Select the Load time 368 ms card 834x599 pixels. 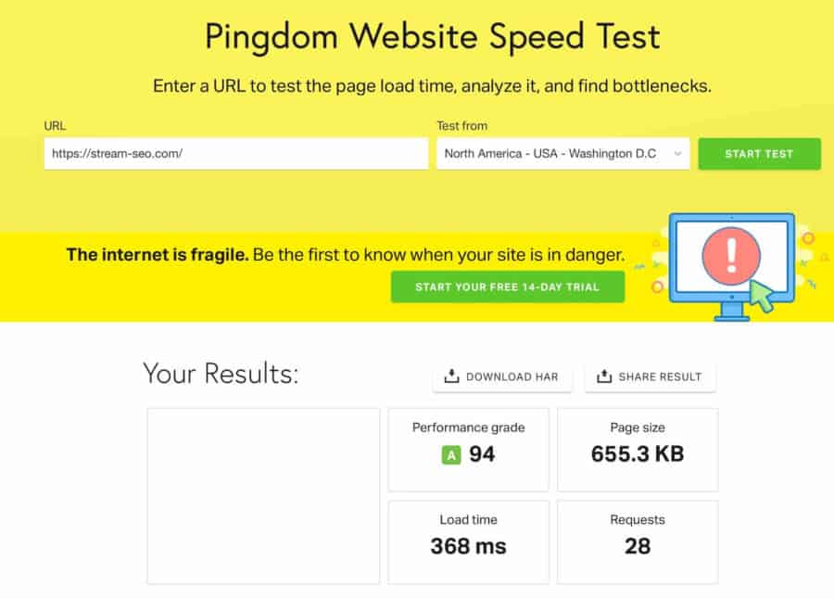[469, 542]
